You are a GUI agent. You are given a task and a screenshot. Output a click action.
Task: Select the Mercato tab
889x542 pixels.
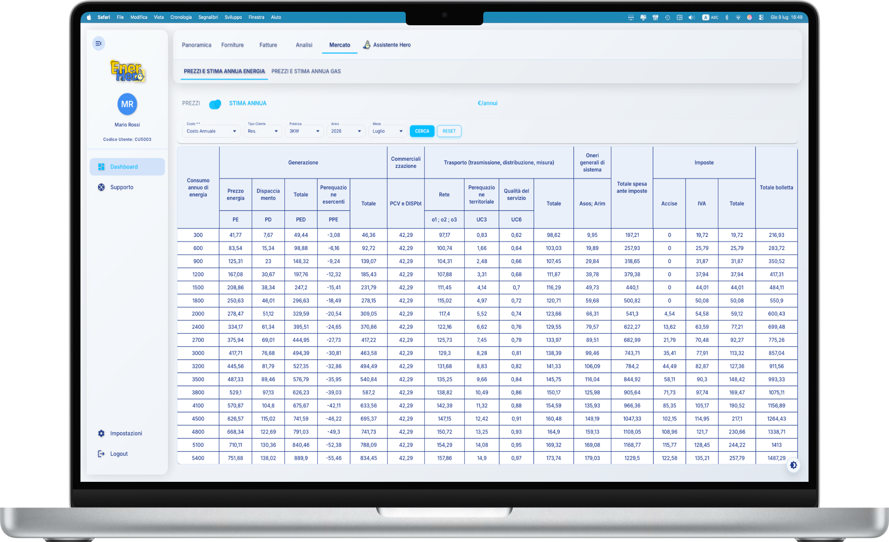340,45
